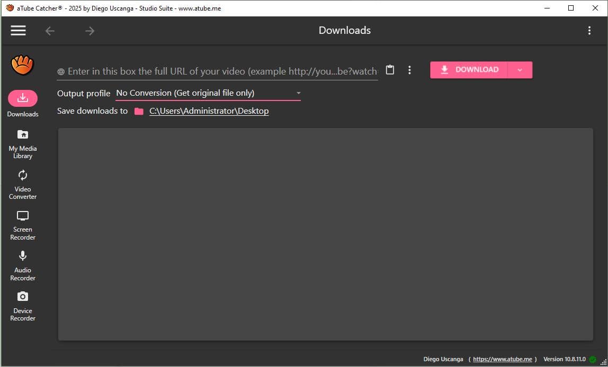Open the Desktop save path link
The height and width of the screenshot is (367, 608).
(x=209, y=111)
